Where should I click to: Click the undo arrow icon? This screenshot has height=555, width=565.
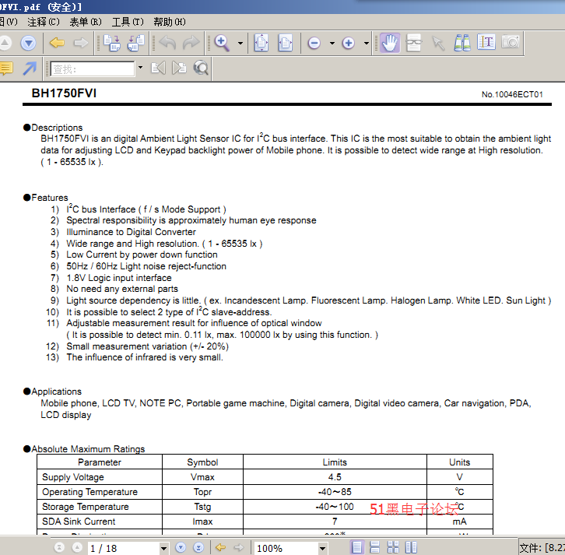click(x=167, y=43)
